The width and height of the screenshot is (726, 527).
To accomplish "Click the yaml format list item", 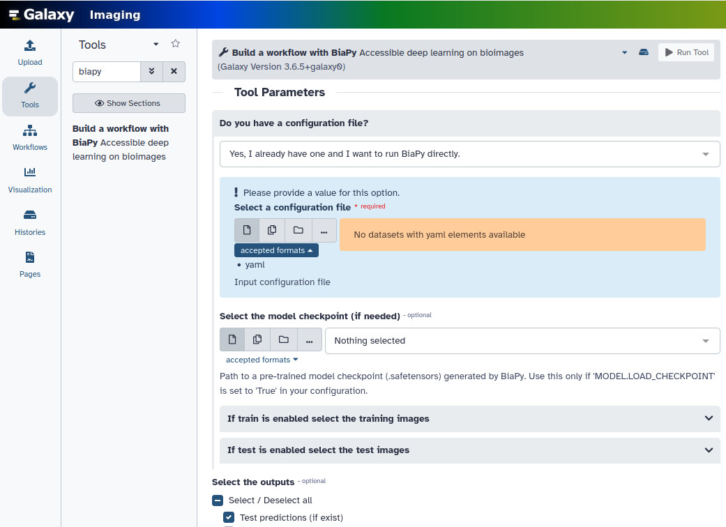I will [255, 265].
